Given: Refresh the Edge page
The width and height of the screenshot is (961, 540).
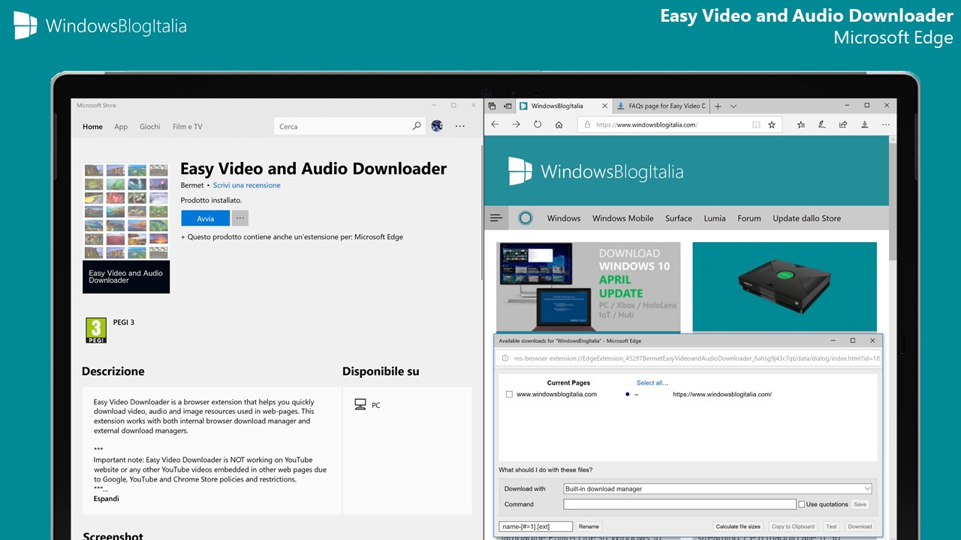Looking at the screenshot, I should pos(538,124).
